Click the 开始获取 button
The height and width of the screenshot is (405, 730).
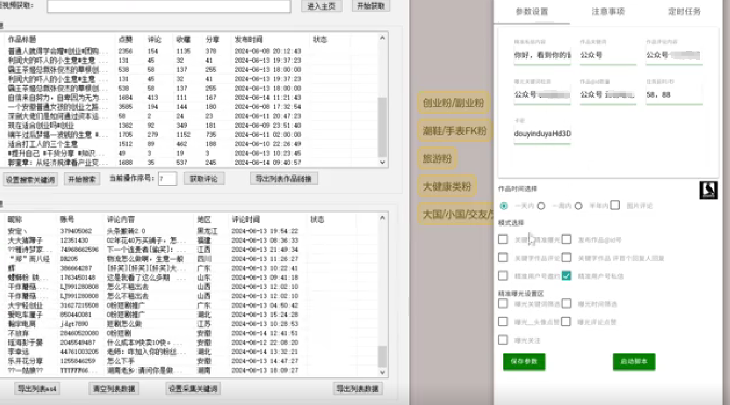tap(371, 6)
